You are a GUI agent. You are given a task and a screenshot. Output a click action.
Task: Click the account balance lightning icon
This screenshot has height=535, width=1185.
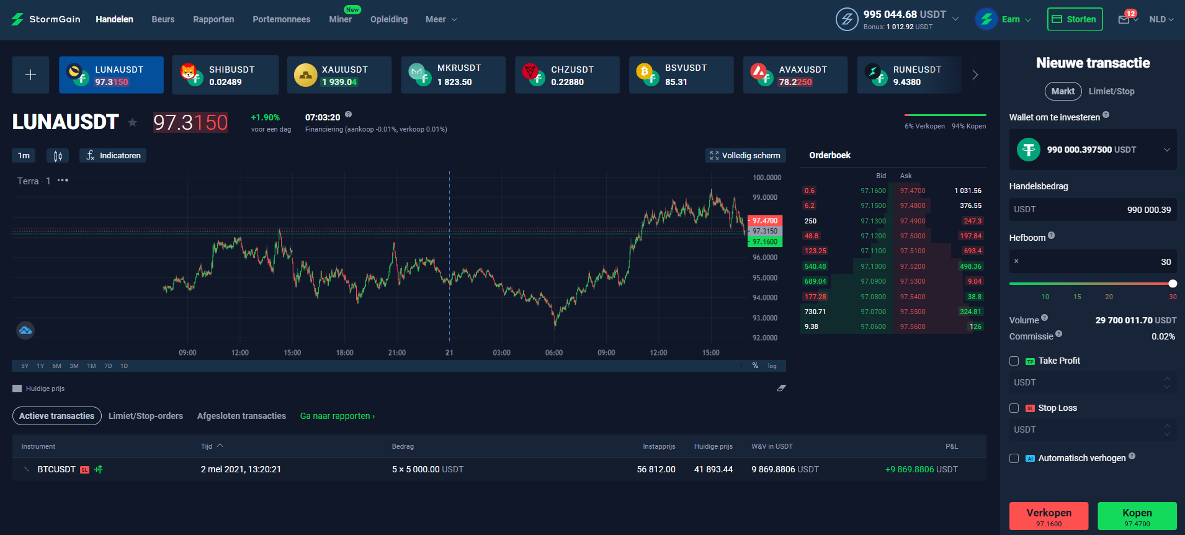[846, 19]
